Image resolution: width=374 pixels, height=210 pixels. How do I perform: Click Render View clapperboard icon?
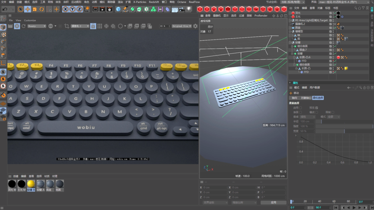pos(95,9)
